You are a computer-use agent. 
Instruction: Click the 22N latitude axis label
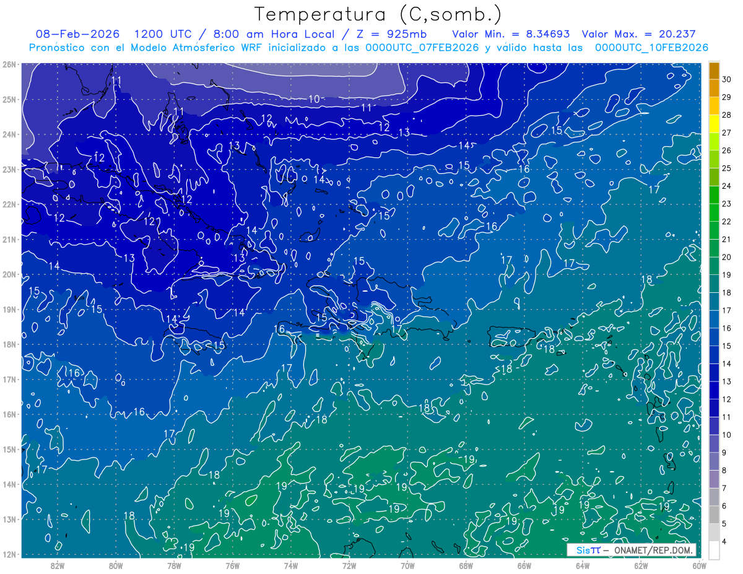[x=9, y=204]
